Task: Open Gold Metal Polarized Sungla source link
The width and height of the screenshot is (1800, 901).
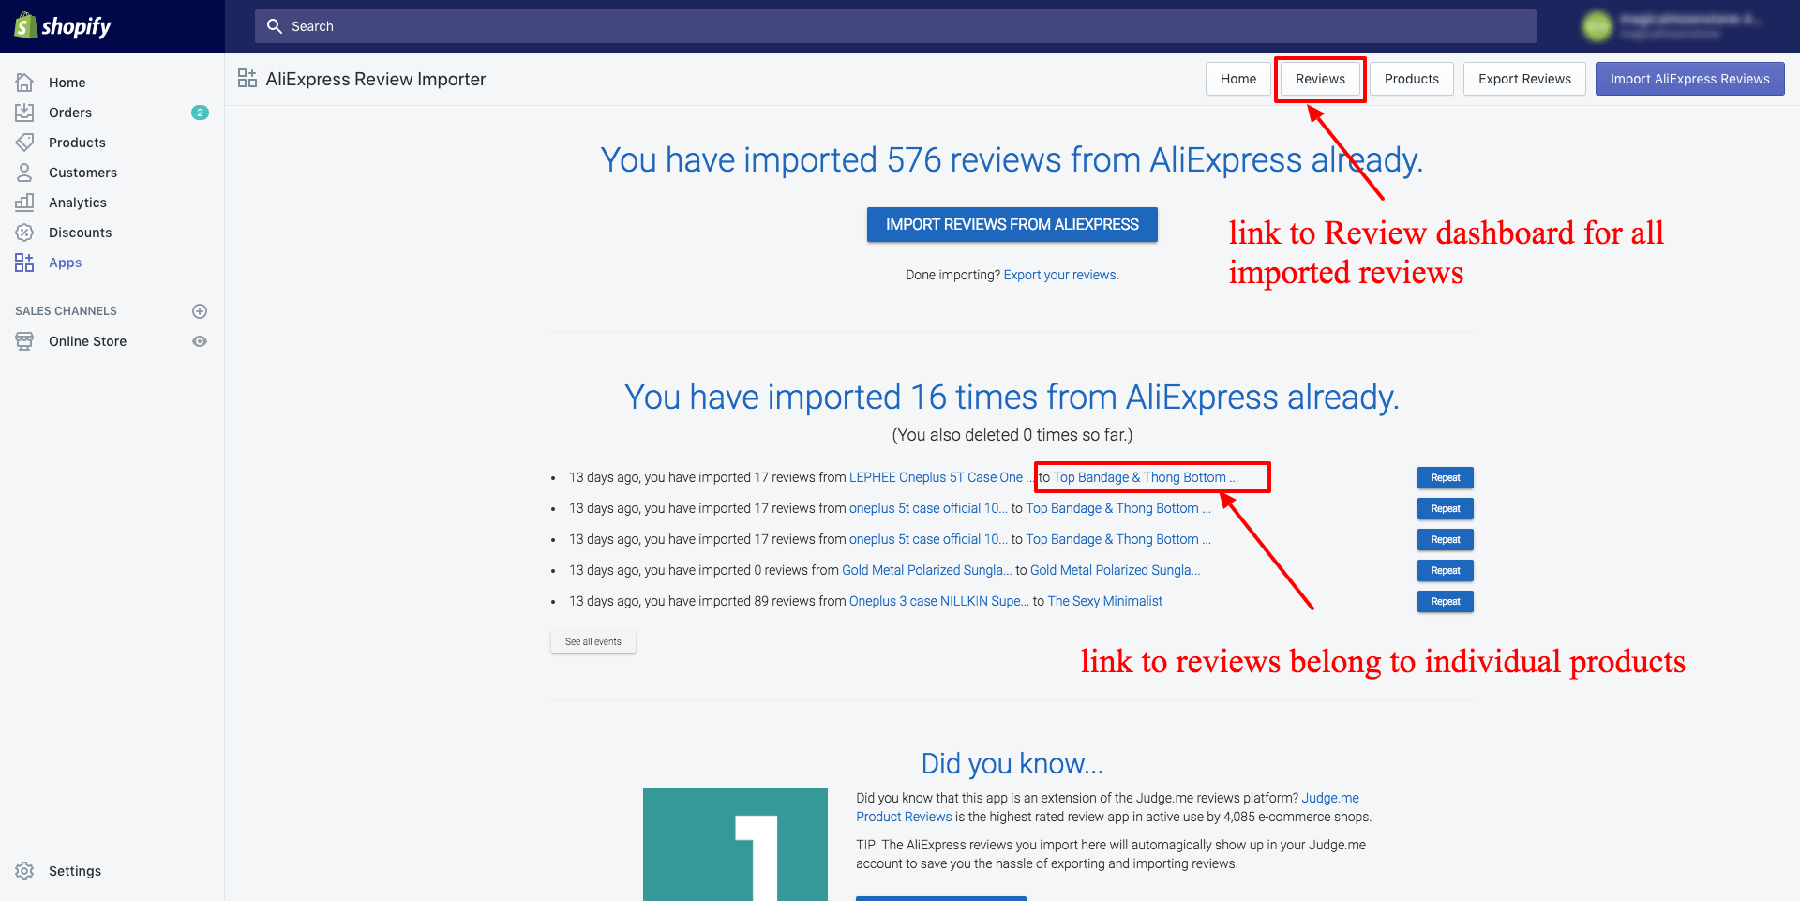Action: [927, 570]
